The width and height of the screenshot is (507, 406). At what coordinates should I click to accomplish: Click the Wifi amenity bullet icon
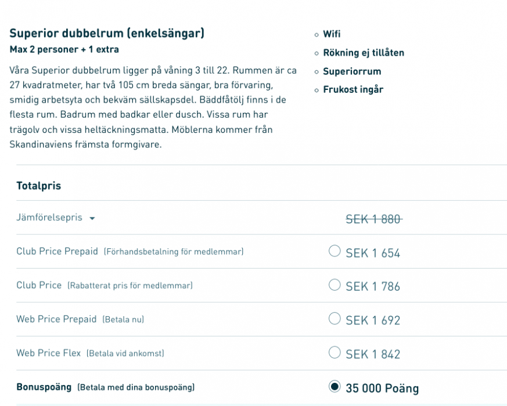pos(317,33)
